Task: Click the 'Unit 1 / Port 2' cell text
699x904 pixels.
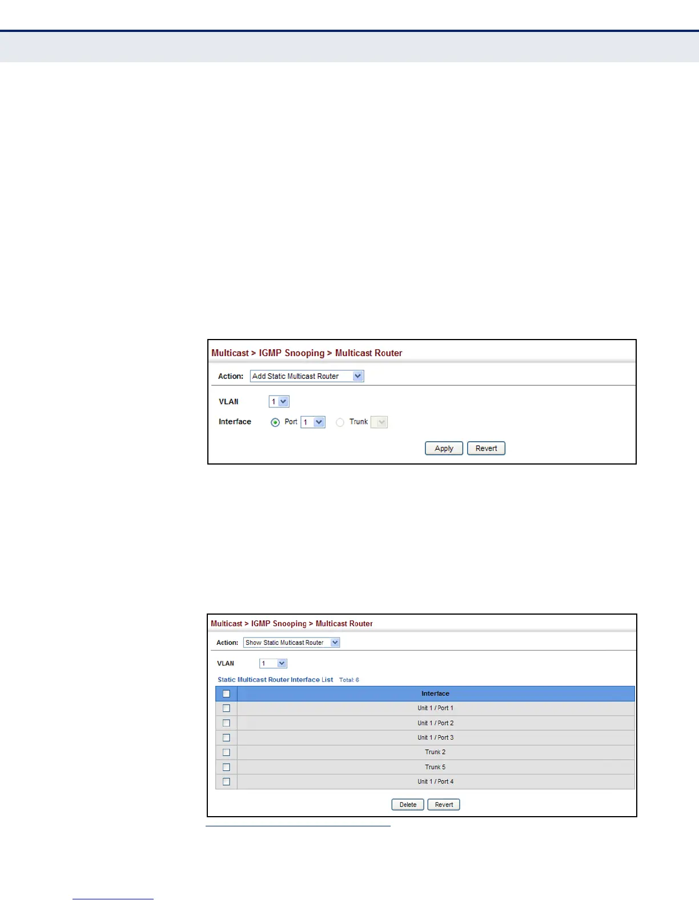Action: (x=435, y=723)
